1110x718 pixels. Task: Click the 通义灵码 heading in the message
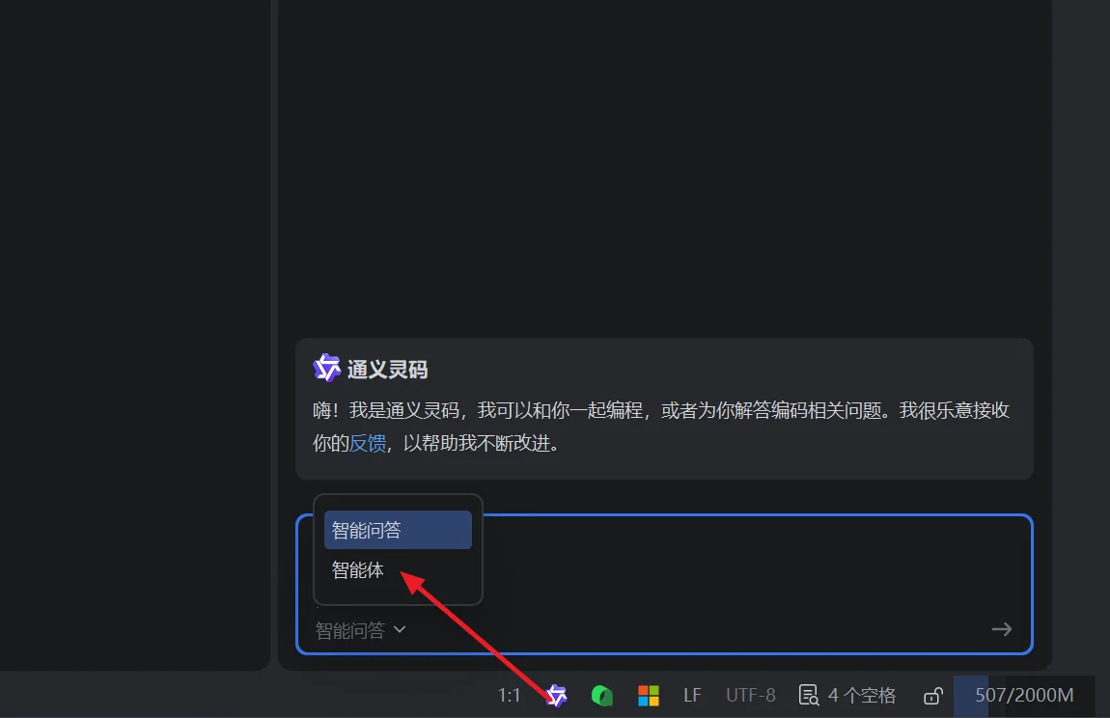[387, 370]
